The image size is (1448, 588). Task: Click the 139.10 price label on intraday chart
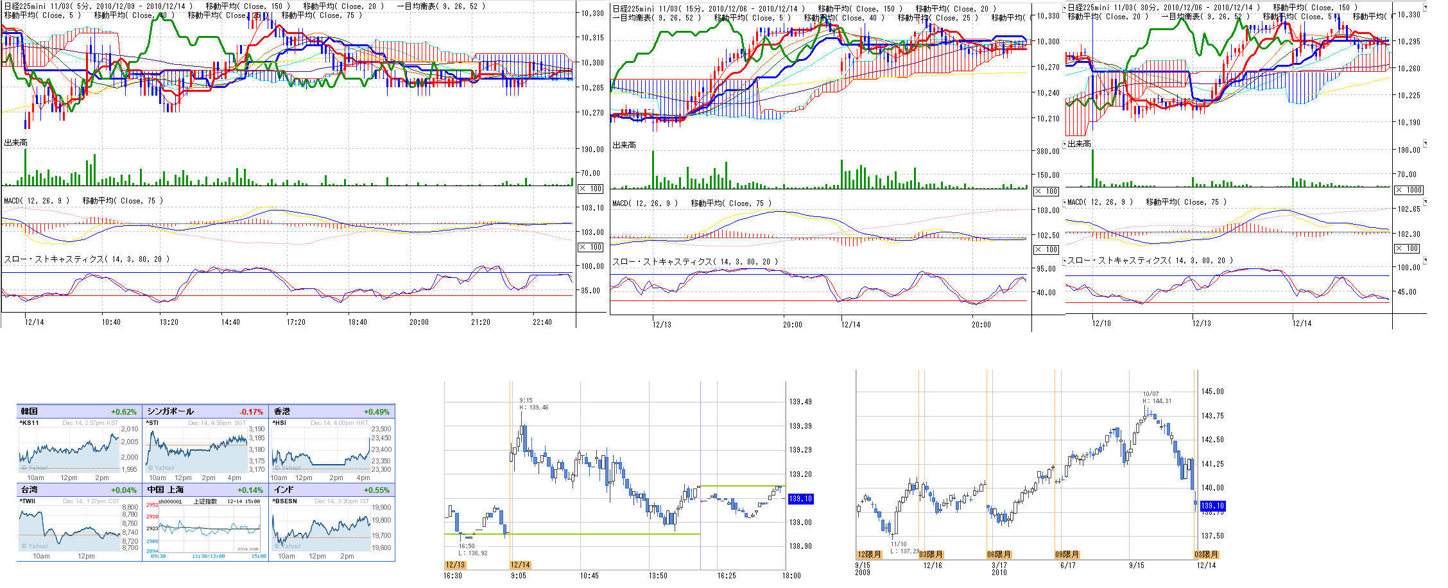(800, 499)
